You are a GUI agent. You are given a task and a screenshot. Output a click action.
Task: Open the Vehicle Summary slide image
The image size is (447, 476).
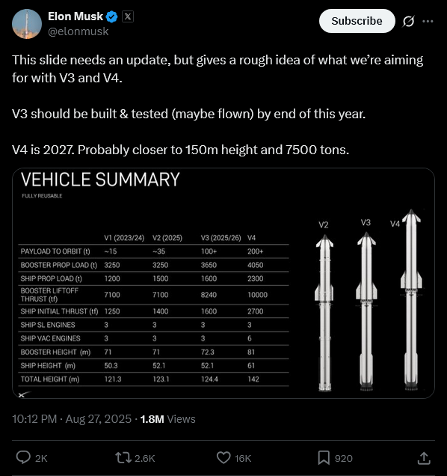pyautogui.click(x=223, y=283)
